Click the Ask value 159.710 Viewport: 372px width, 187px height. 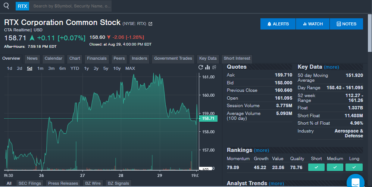[x=284, y=75]
